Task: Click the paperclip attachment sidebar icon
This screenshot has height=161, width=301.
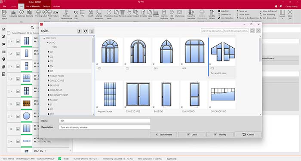Action: tap(3, 67)
